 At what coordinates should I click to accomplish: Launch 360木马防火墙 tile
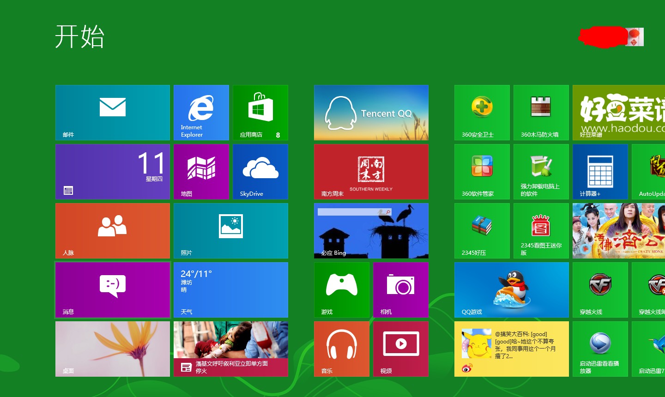point(541,113)
